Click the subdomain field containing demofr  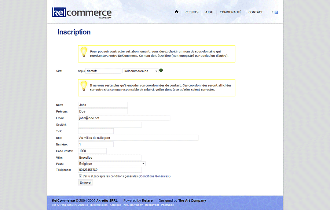click(x=103, y=71)
